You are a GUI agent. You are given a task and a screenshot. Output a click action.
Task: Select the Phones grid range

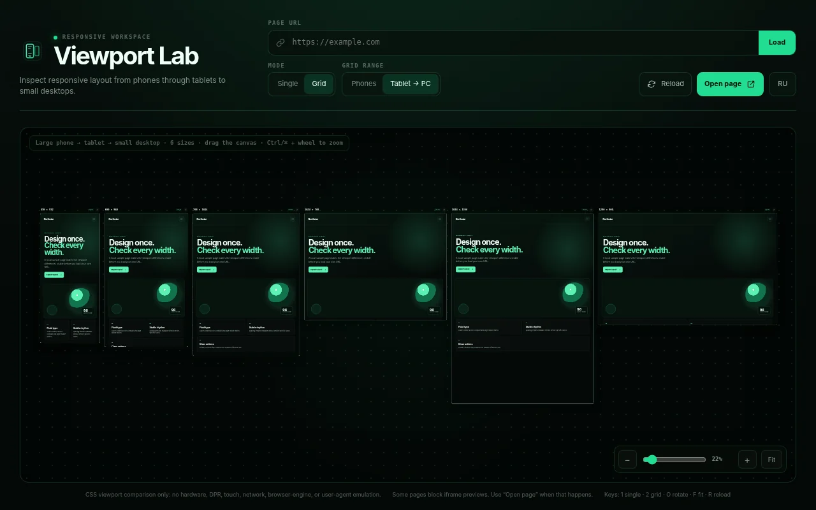pos(363,84)
